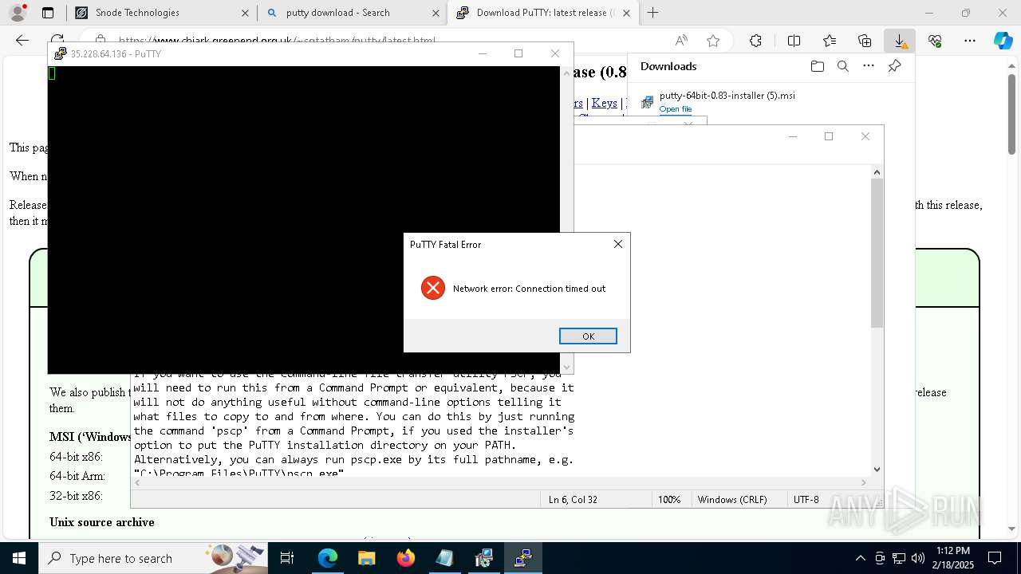Open the Windows Start menu
This screenshot has height=574, width=1021.
tap(19, 558)
